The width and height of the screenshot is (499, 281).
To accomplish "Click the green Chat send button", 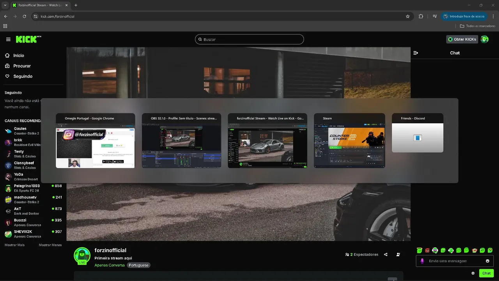I will click(487, 273).
